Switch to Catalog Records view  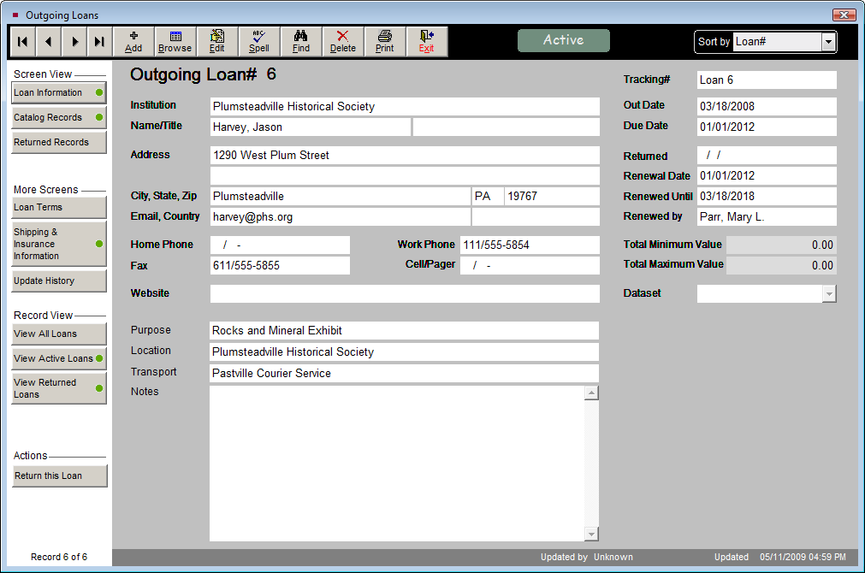point(58,117)
